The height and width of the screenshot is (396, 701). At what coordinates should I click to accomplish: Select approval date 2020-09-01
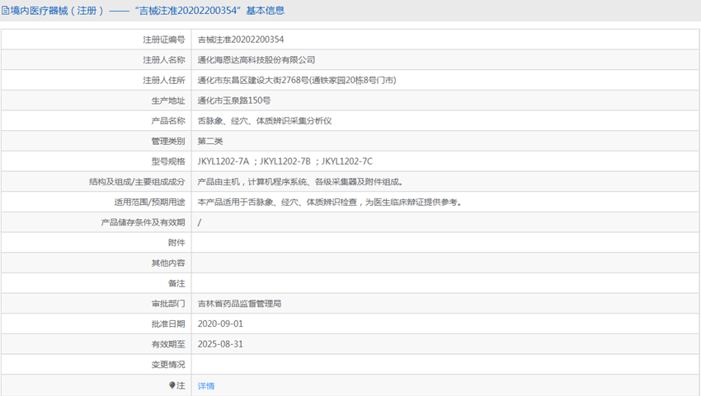pyautogui.click(x=220, y=324)
